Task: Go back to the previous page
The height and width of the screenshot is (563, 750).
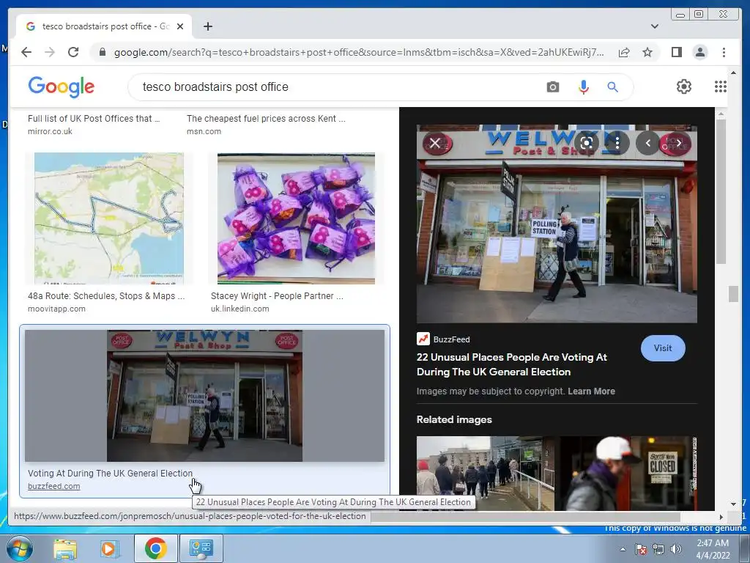Action: tap(26, 52)
